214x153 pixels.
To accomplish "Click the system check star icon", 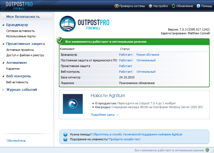I will click(x=116, y=6).
